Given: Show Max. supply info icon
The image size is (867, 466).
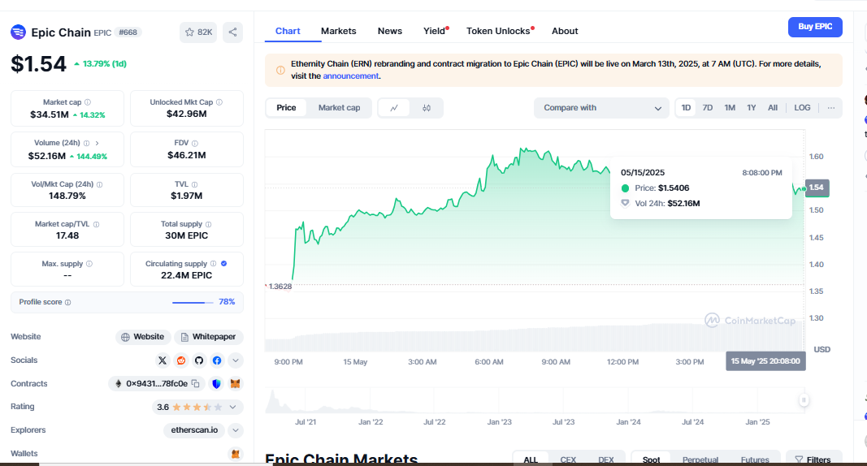Looking at the screenshot, I should 89,264.
